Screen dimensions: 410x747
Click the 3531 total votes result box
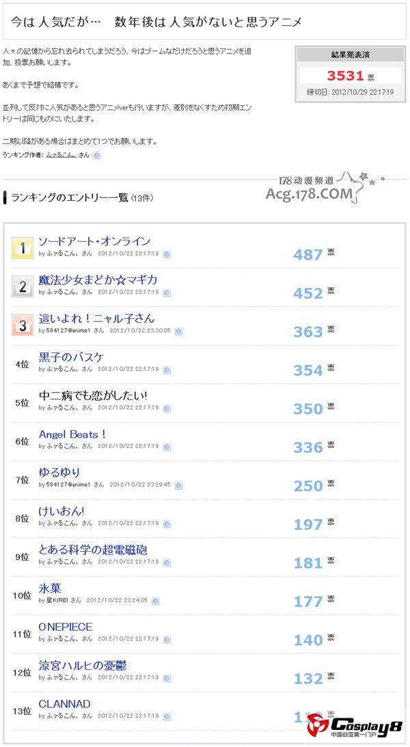coord(350,75)
